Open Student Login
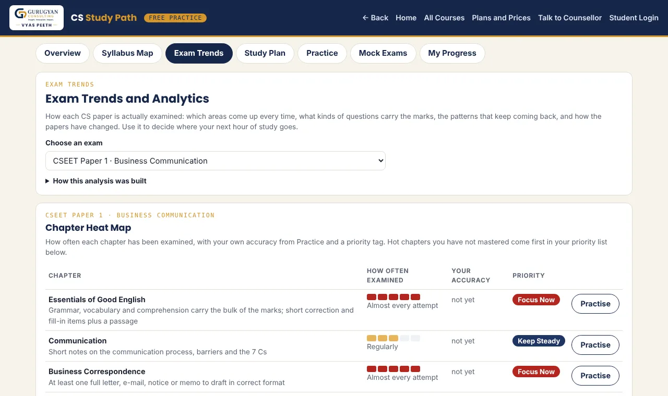 point(634,18)
